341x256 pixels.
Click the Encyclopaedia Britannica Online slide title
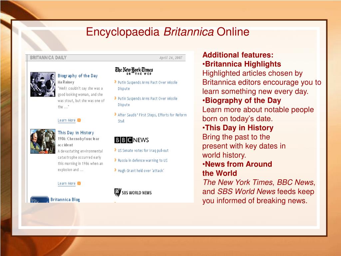(168, 32)
